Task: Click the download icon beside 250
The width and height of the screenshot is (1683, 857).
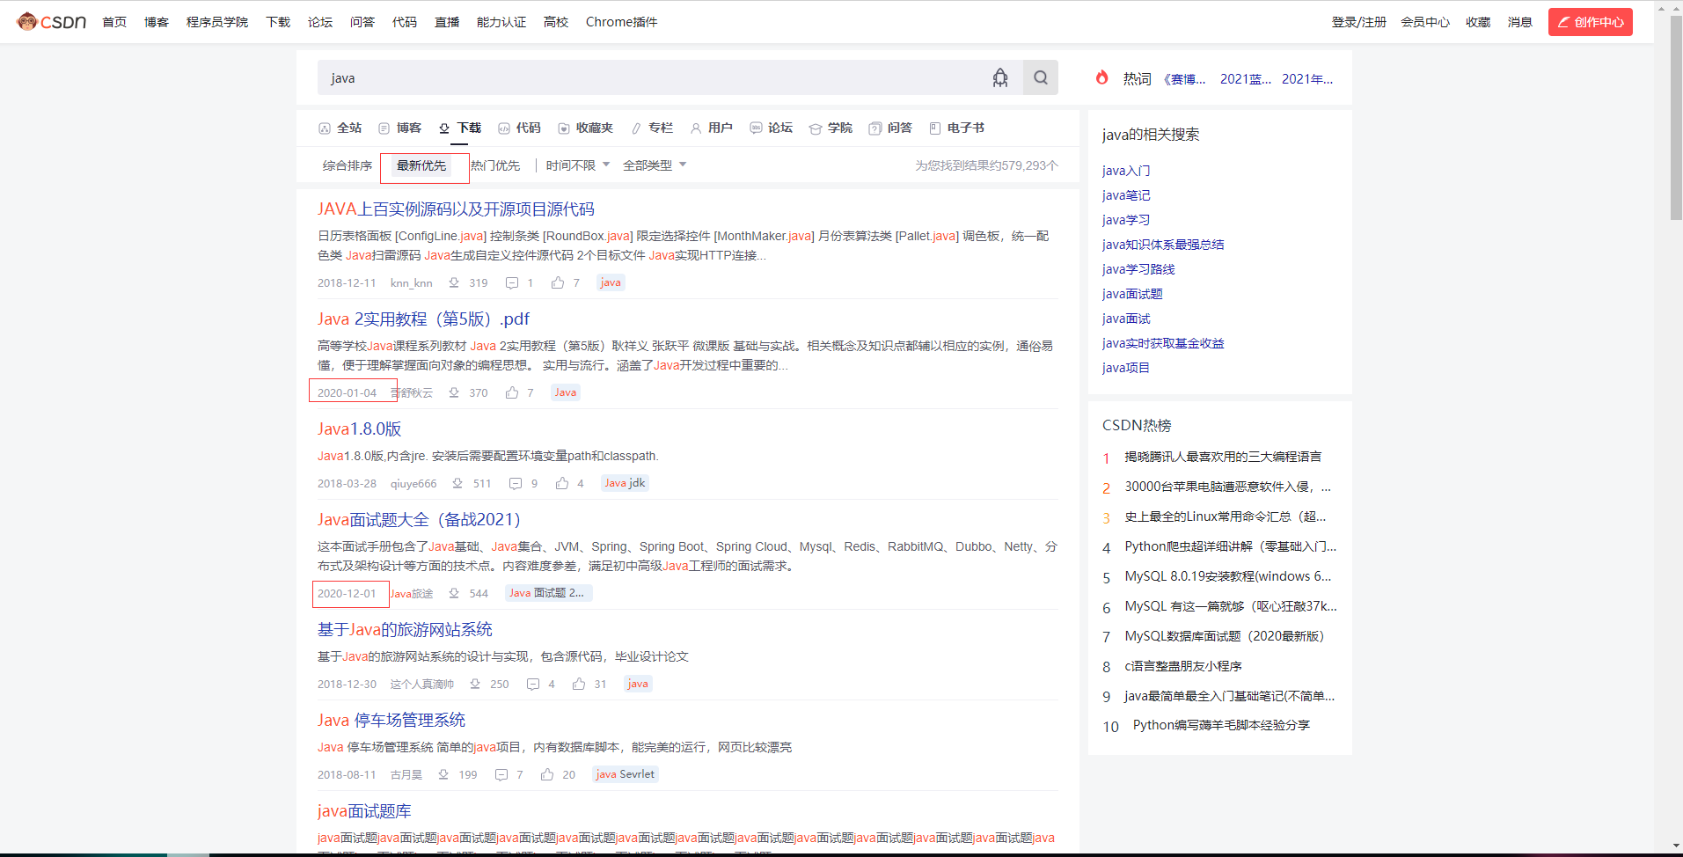Action: (475, 684)
